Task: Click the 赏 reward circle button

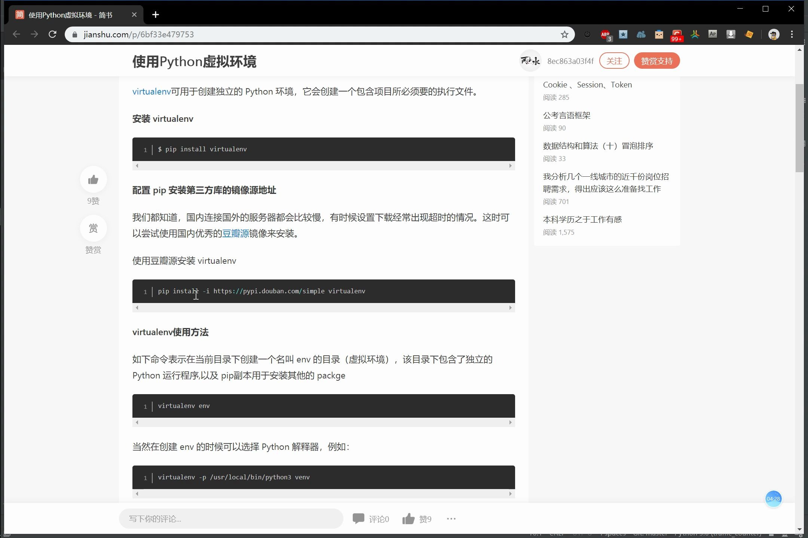Action: point(94,228)
